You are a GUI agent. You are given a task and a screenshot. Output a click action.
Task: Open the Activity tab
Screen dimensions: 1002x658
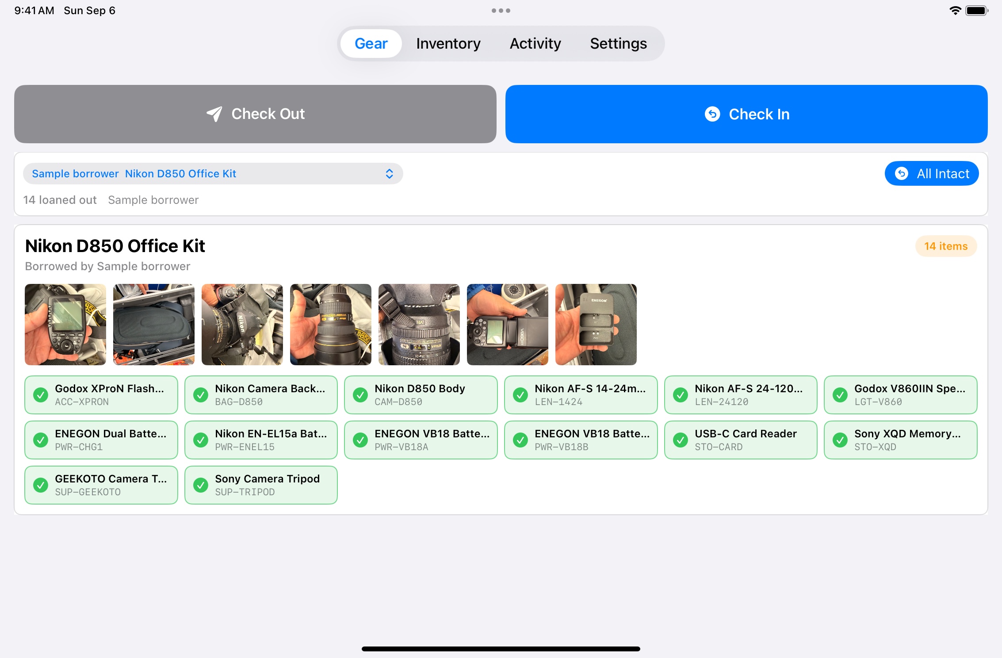(x=535, y=43)
